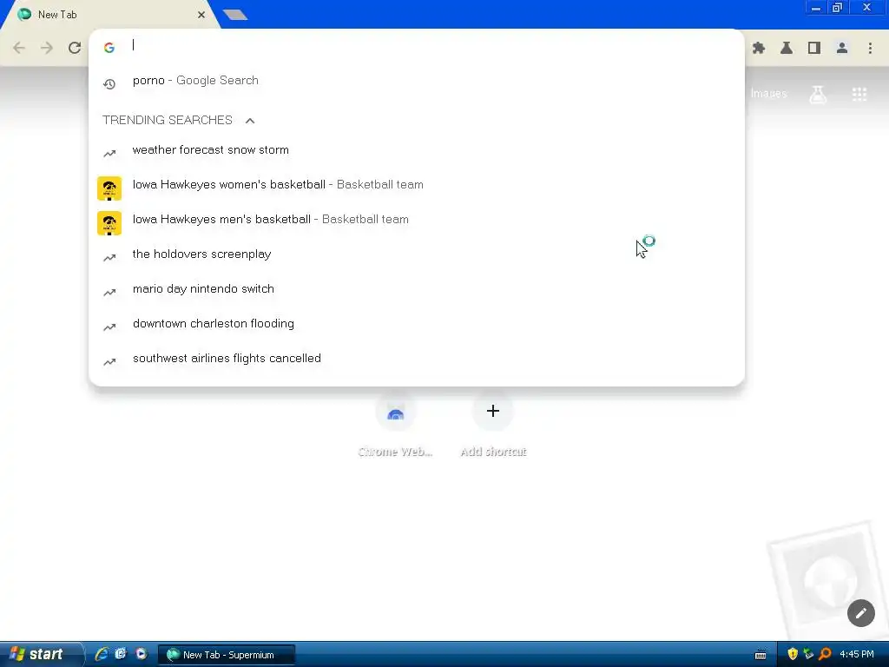Launch Internet Explorer from Quick Launch
This screenshot has width=889, height=667.
pos(102,654)
